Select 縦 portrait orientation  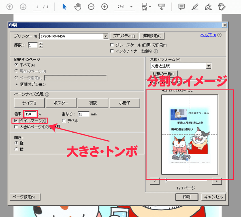point(16,143)
